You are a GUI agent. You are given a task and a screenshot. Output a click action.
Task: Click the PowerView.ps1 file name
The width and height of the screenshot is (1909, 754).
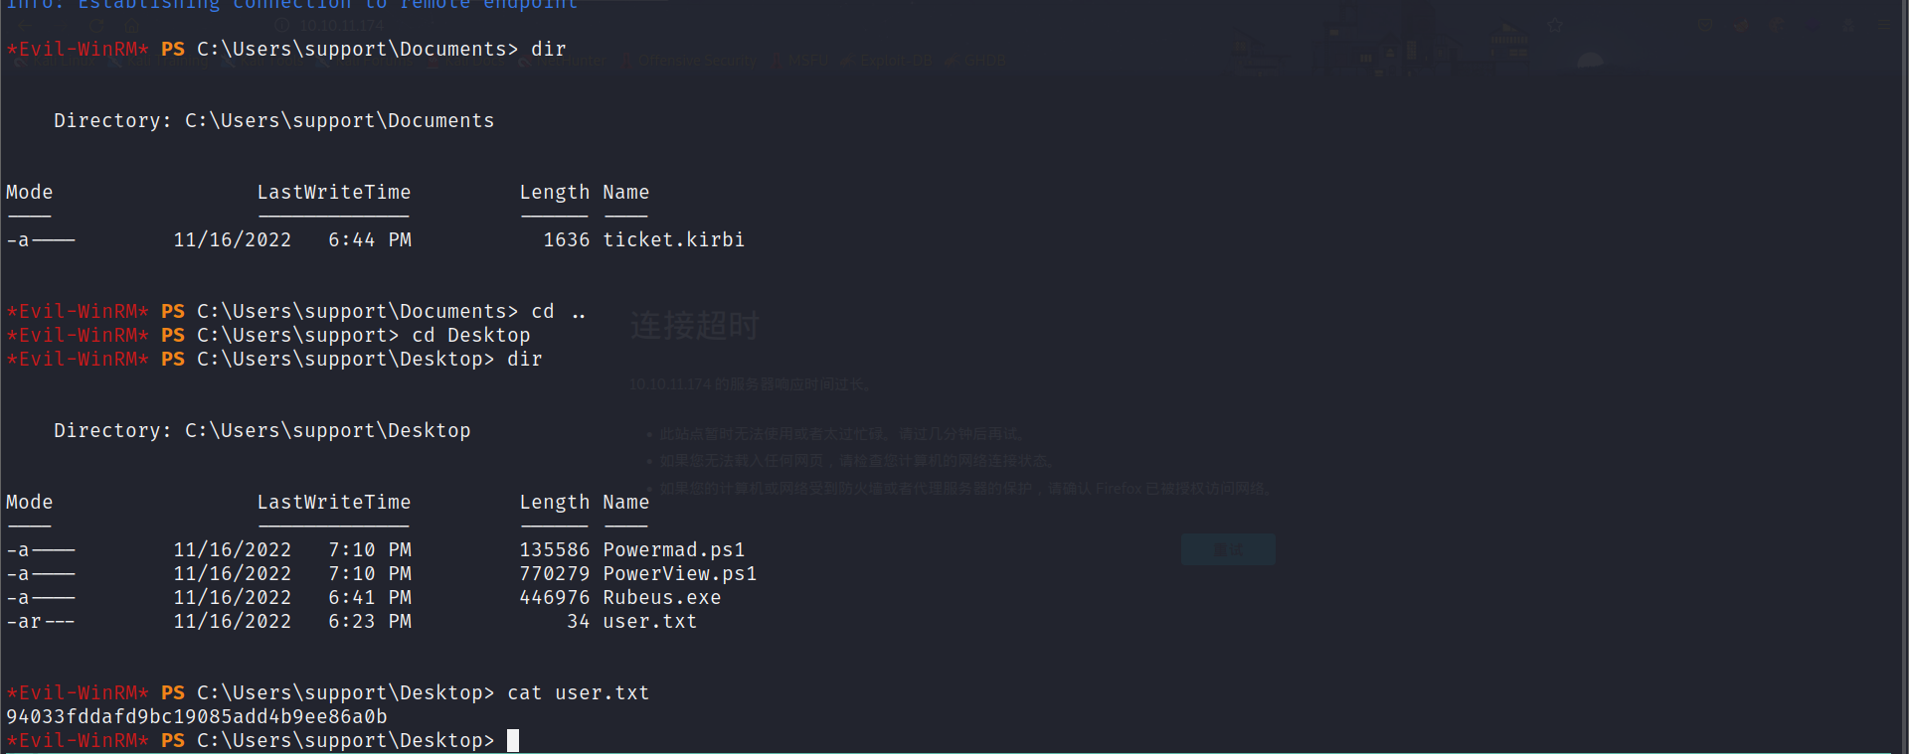[679, 573]
